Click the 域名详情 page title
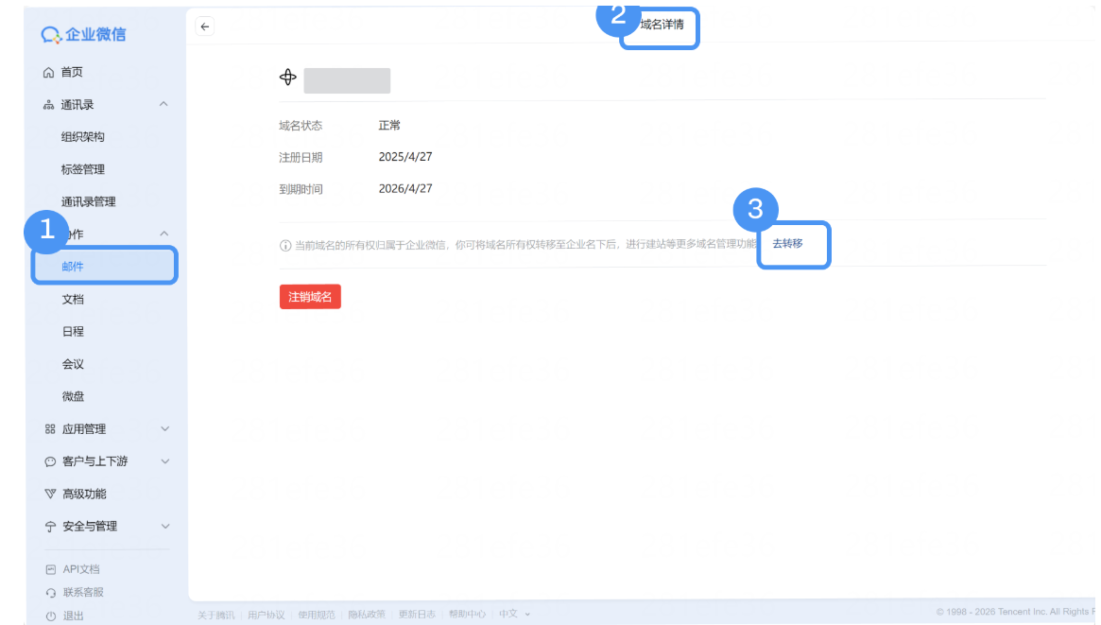Image resolution: width=1101 pixels, height=625 pixels. click(x=662, y=26)
